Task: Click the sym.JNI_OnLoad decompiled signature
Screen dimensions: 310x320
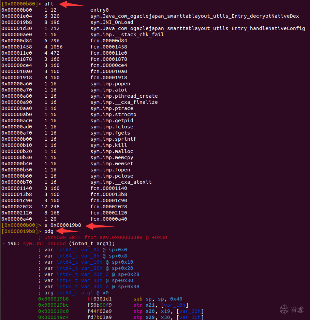Action: pyautogui.click(x=69, y=244)
